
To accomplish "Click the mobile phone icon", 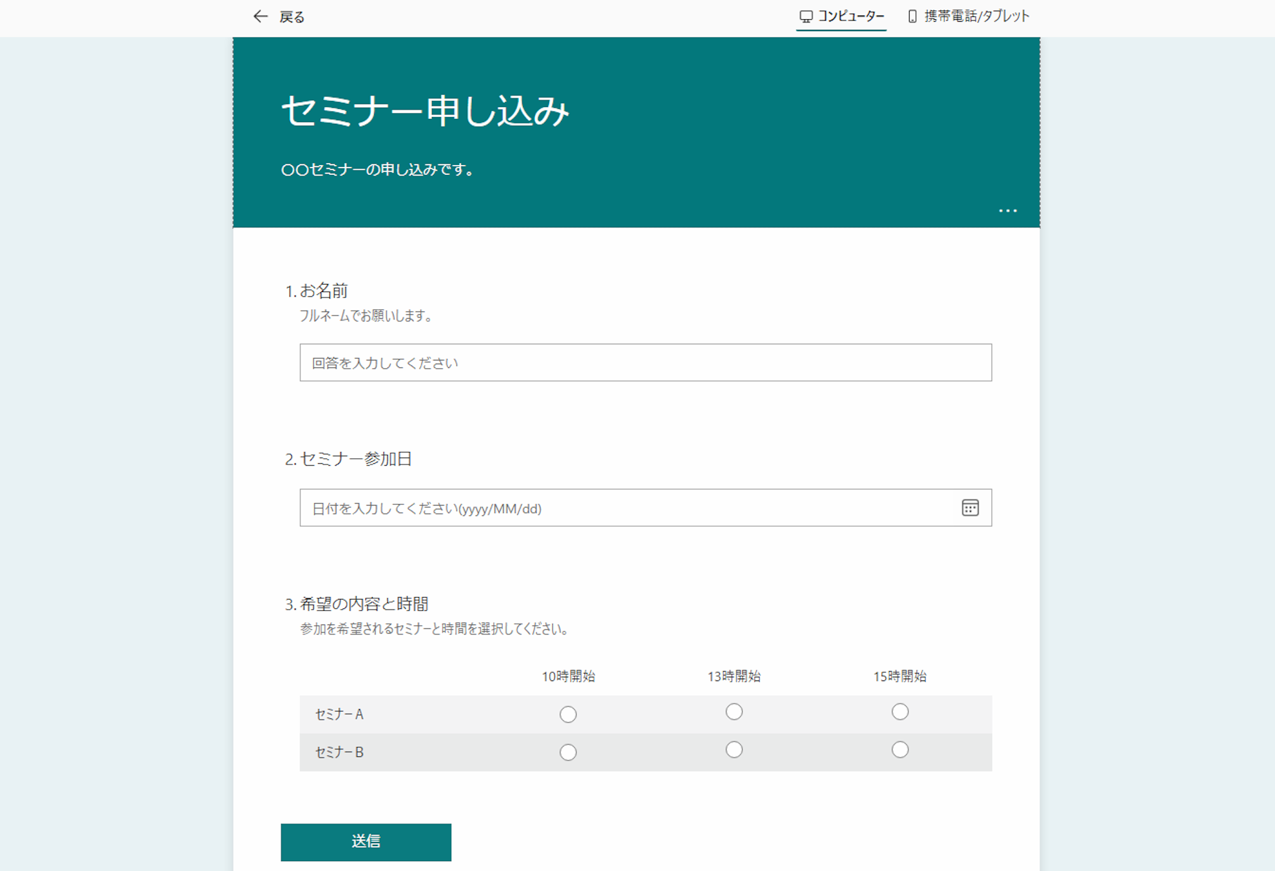I will tap(912, 17).
